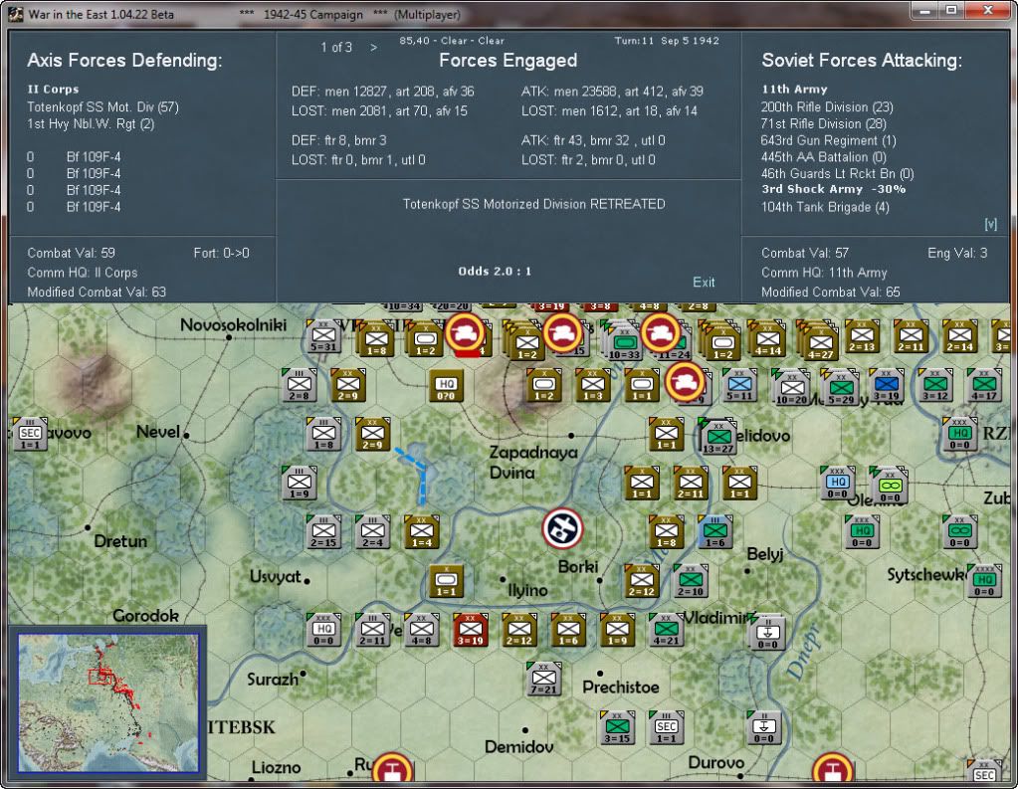Select the Soviet 4=14 infantry stack
Image resolution: width=1018 pixels, height=789 pixels.
pos(767,338)
